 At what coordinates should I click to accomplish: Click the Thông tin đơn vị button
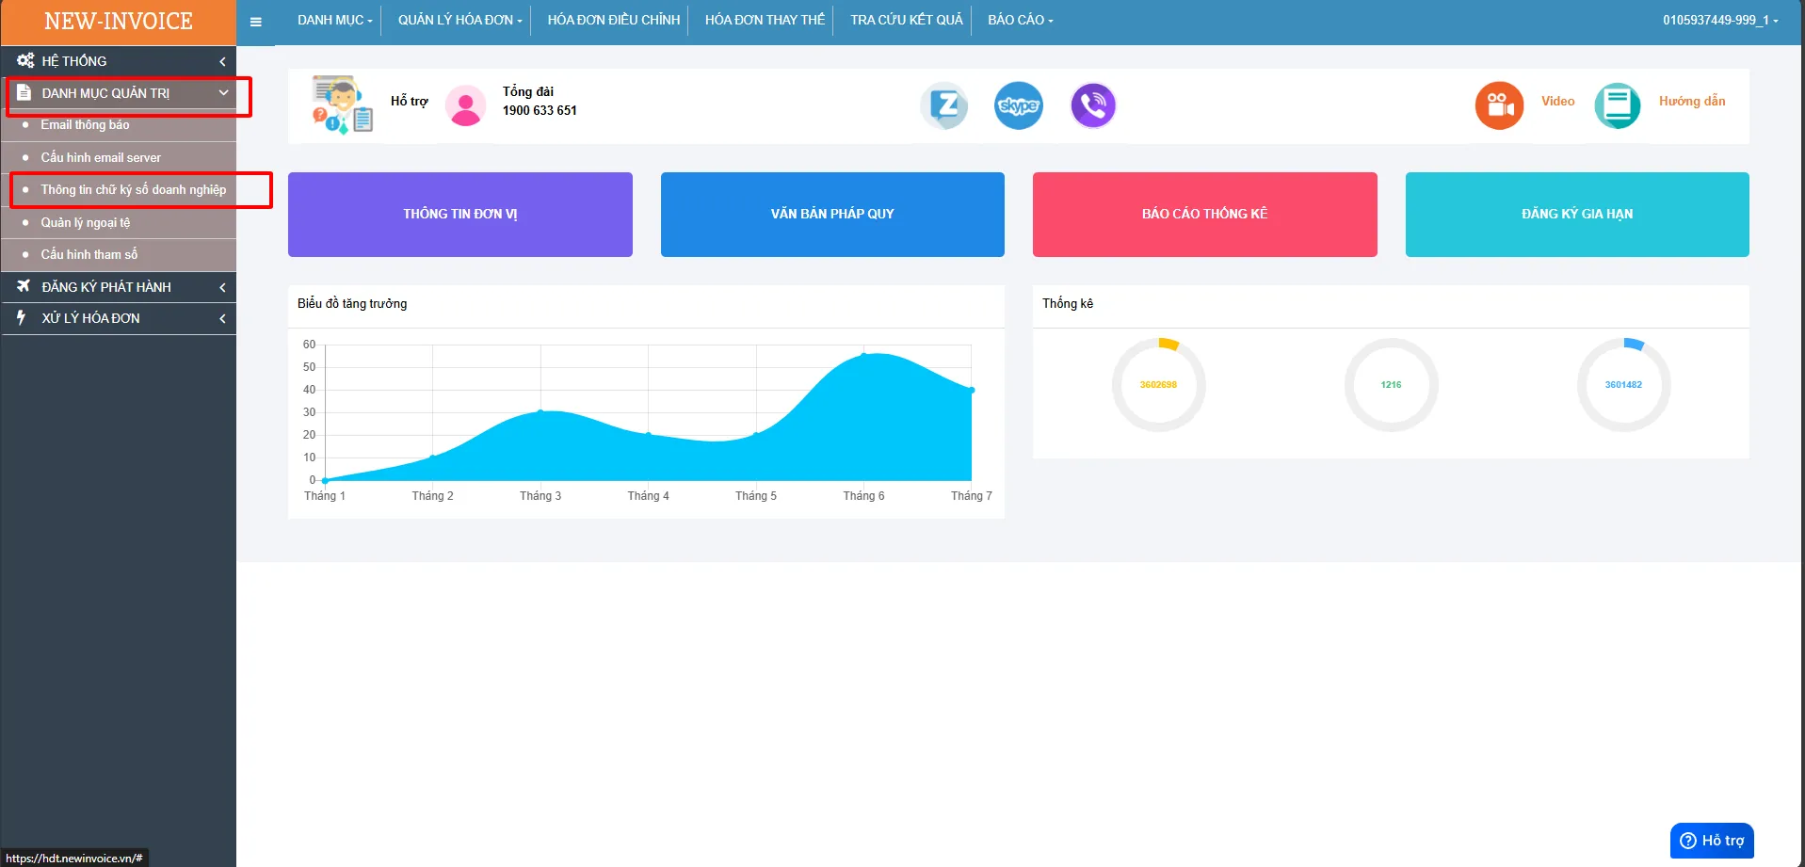(x=460, y=215)
